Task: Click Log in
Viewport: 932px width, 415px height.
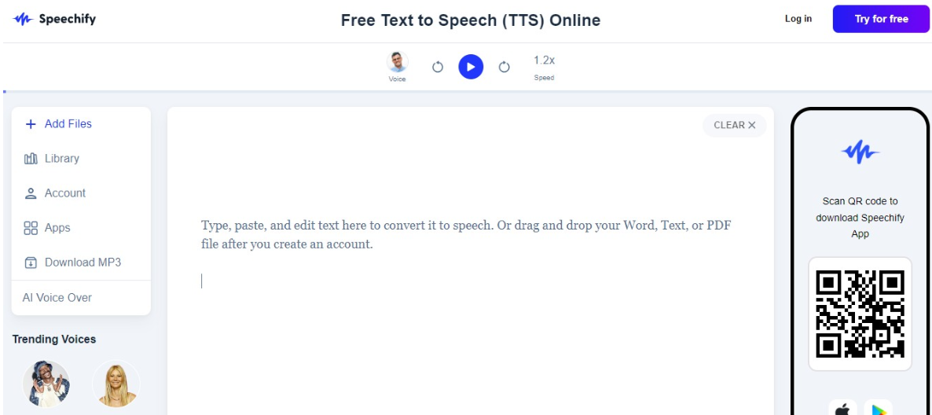Action: click(x=798, y=19)
